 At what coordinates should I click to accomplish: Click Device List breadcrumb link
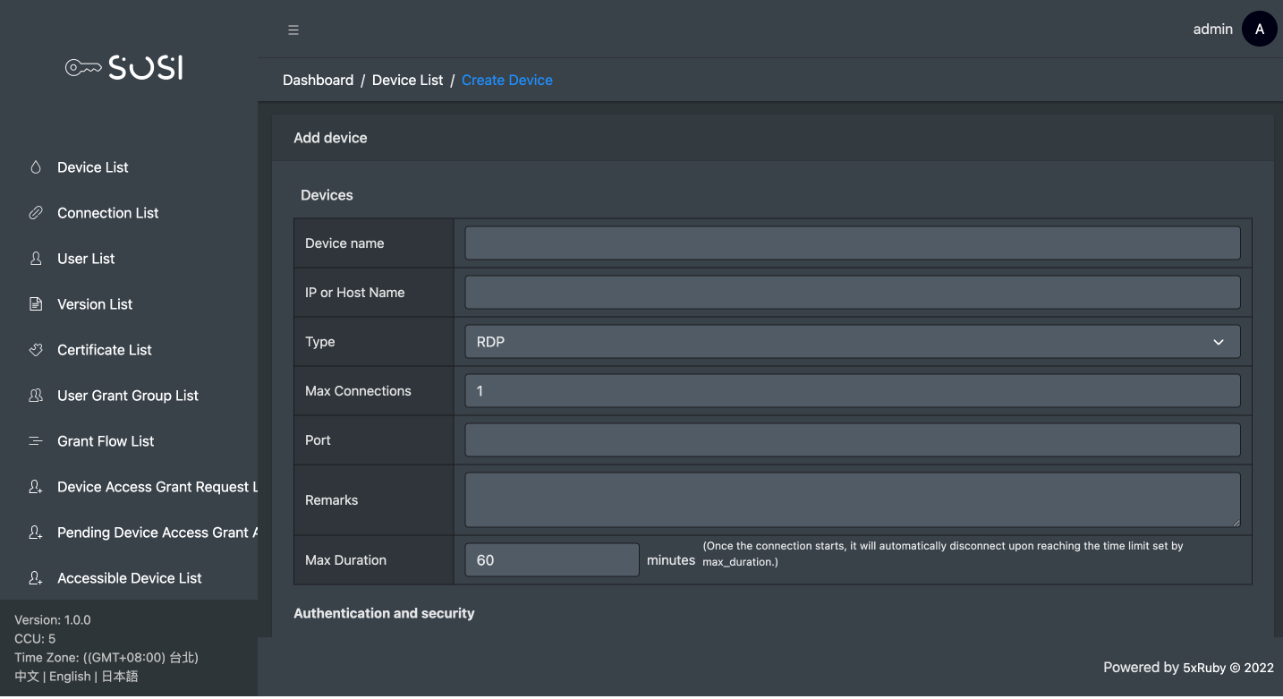[x=407, y=81]
